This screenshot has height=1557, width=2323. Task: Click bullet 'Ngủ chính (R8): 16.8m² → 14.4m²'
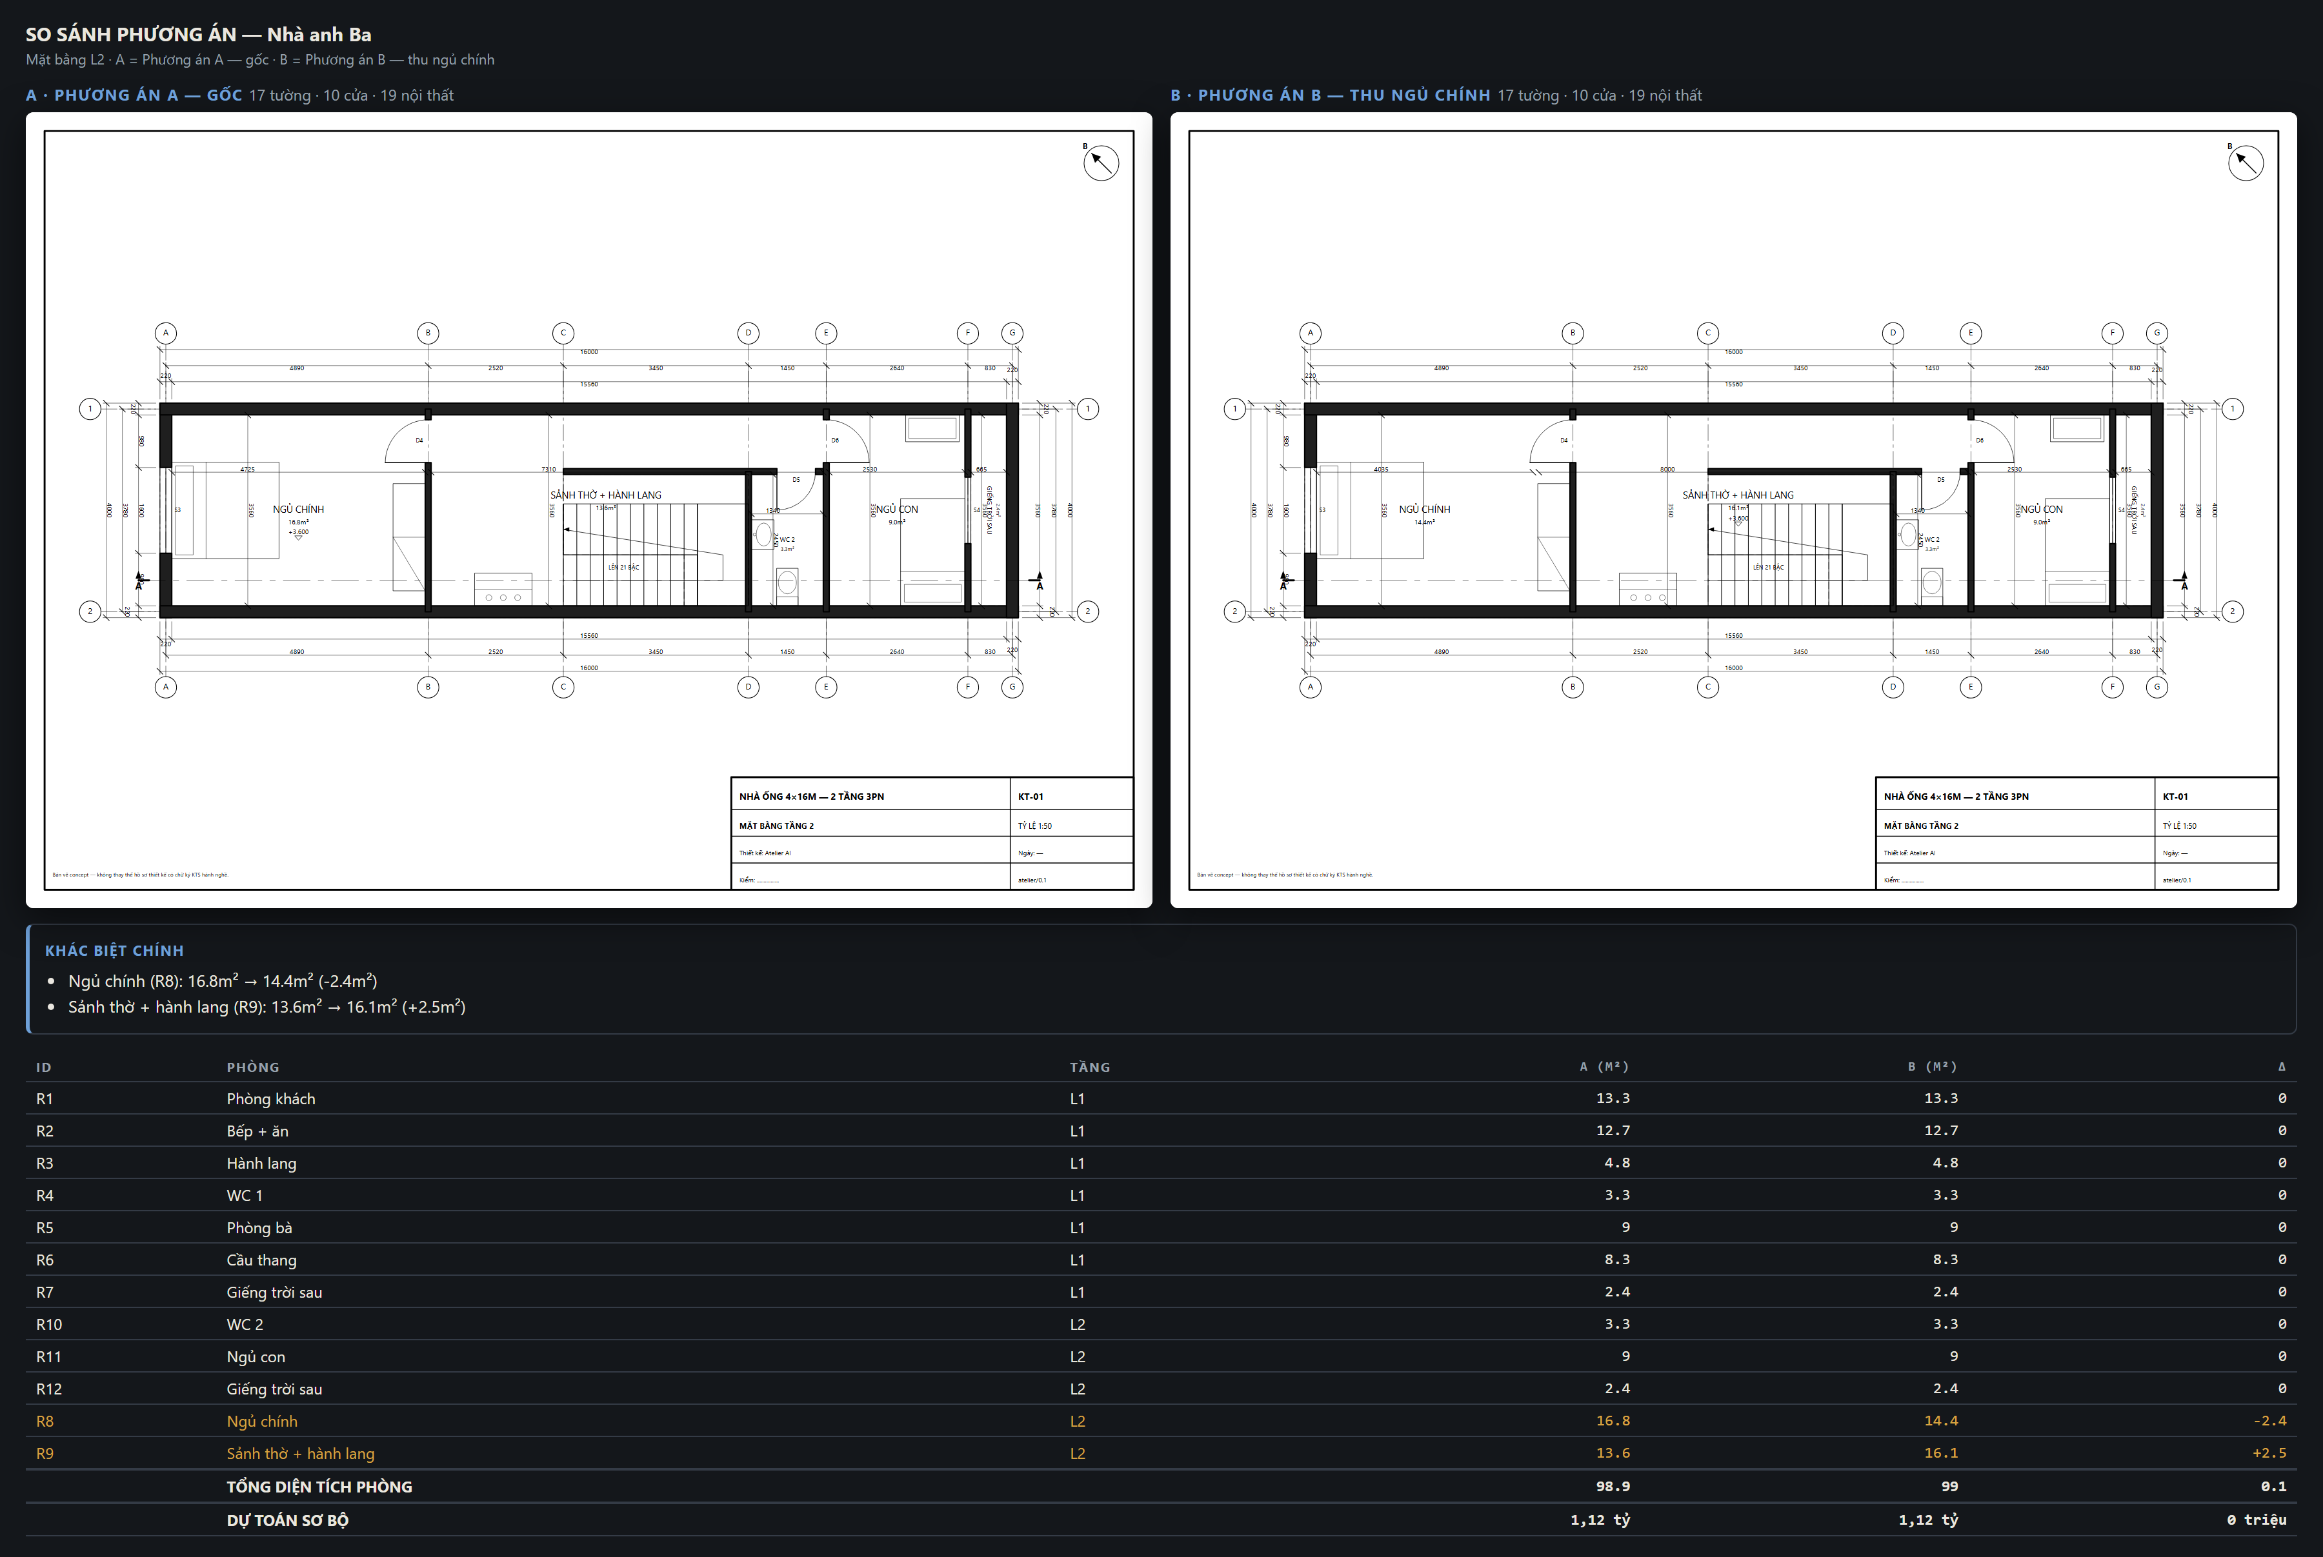point(223,981)
